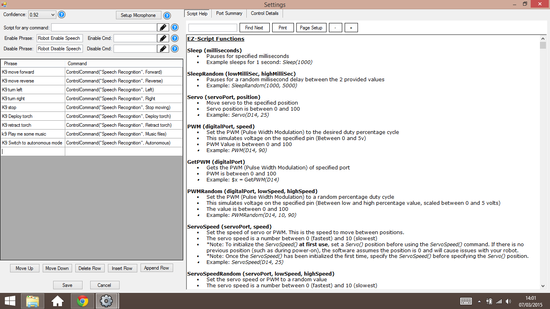Click the Setup Microphone button

(x=138, y=15)
